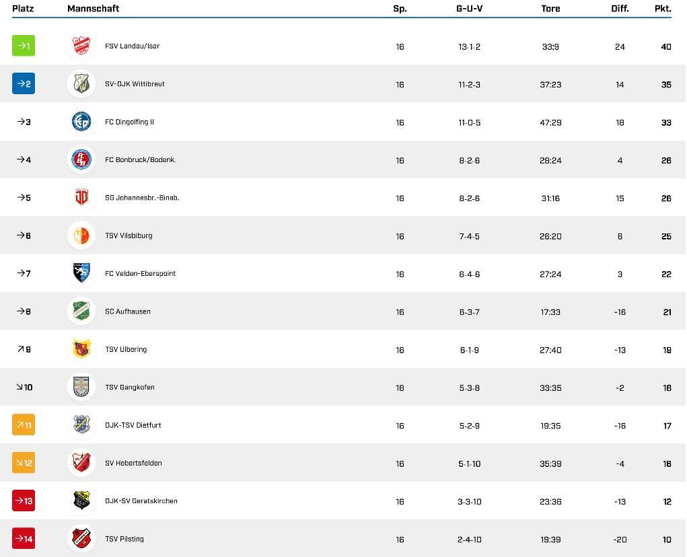Screen dimensions: 687x557
Task: Click the FSV Landau/Isar club crest
Action: [81, 46]
